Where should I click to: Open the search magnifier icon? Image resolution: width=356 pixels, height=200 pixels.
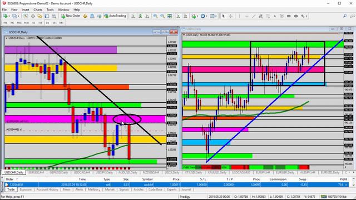[345, 16]
